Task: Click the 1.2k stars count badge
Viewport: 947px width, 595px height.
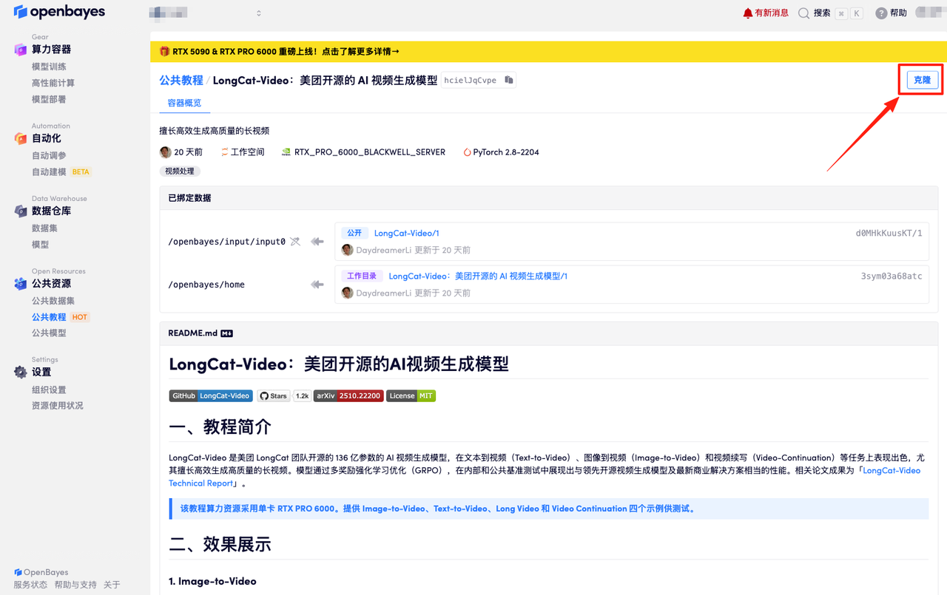Action: click(x=302, y=395)
